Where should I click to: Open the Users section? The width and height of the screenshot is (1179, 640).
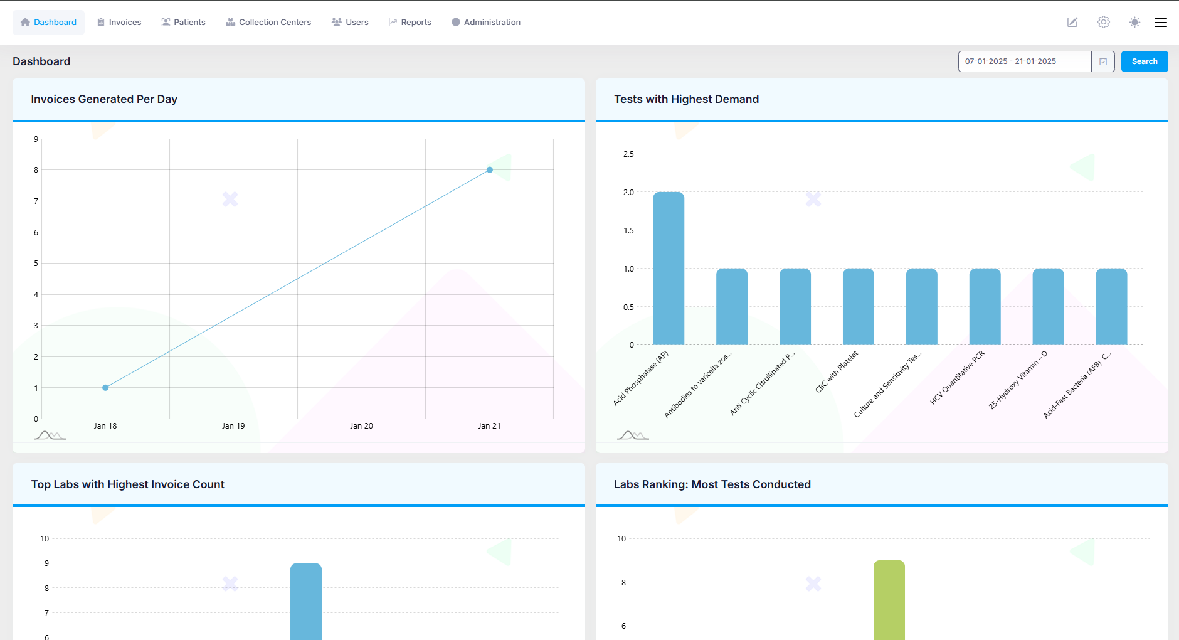(350, 23)
